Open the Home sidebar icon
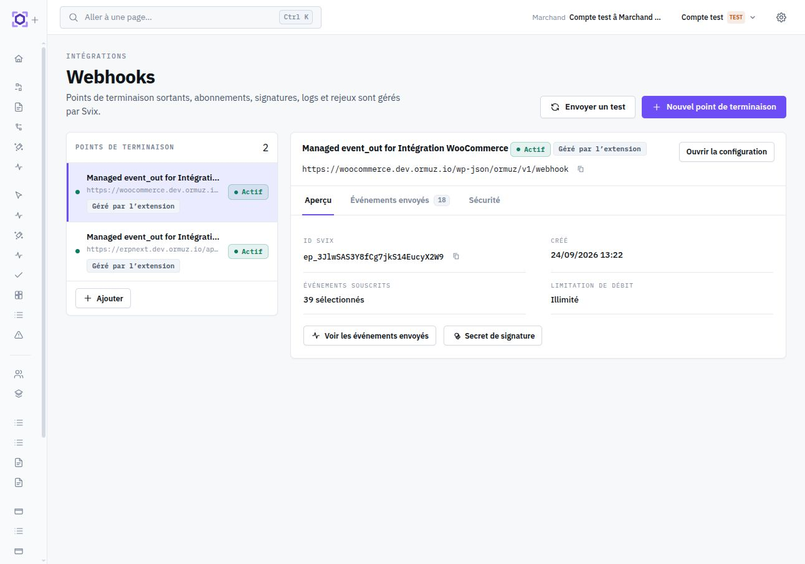Image resolution: width=805 pixels, height=564 pixels. tap(19, 59)
